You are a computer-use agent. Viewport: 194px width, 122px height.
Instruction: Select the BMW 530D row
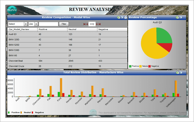(67, 50)
